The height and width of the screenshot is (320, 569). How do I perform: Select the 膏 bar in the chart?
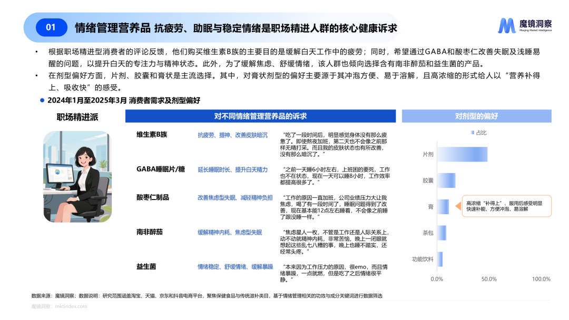(443, 207)
